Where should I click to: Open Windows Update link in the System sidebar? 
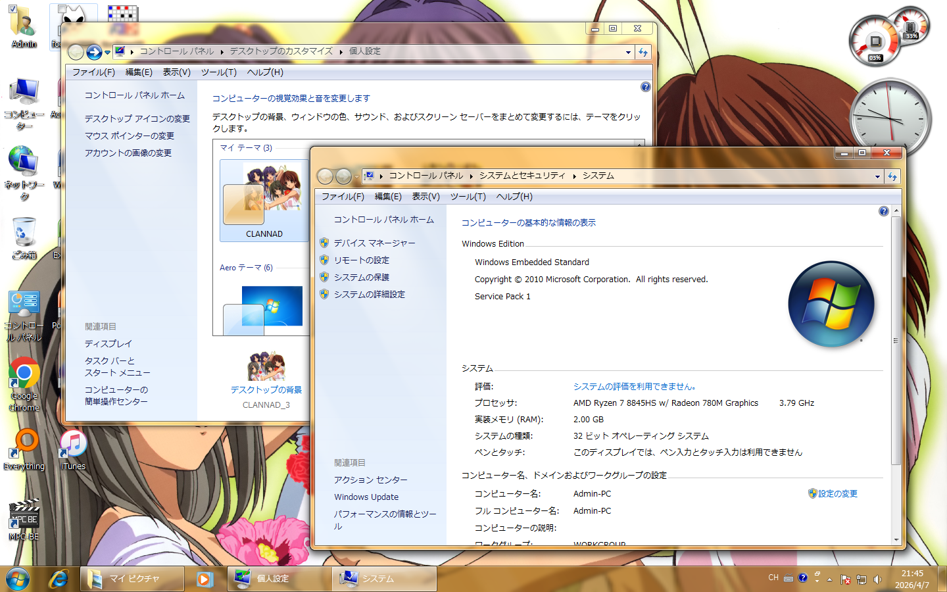[366, 497]
